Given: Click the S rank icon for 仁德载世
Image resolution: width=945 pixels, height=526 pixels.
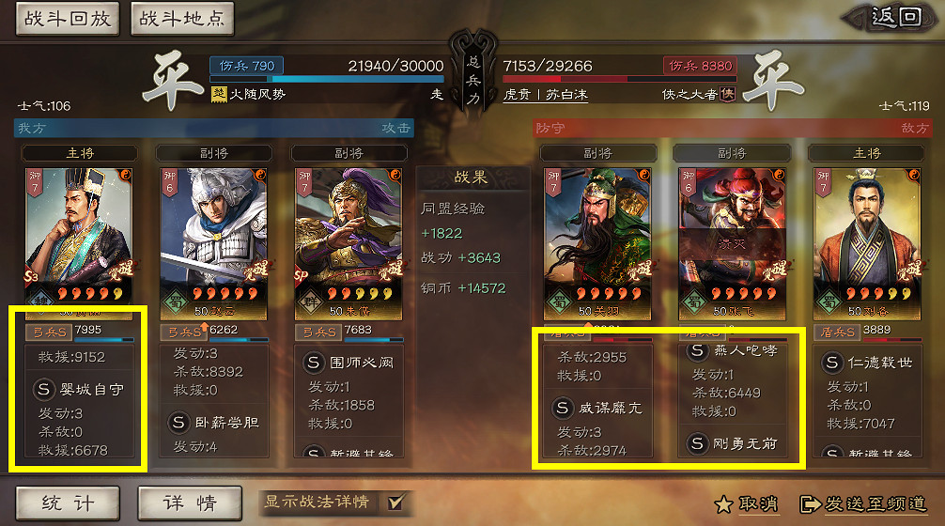Looking at the screenshot, I should [x=831, y=363].
